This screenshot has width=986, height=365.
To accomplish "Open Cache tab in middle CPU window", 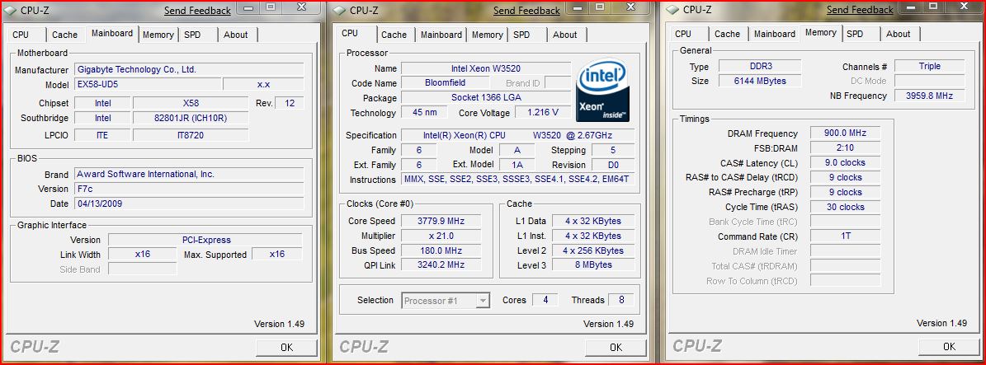I will point(394,35).
